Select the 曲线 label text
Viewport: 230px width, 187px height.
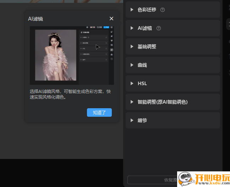point(142,65)
